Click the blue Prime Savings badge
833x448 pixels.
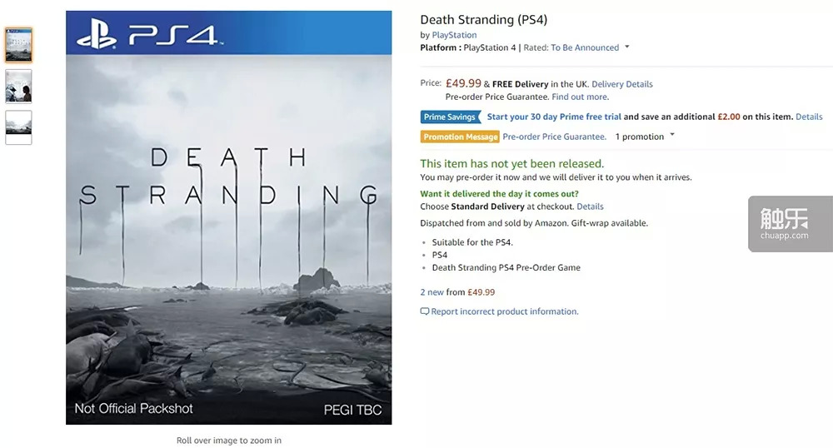point(449,117)
